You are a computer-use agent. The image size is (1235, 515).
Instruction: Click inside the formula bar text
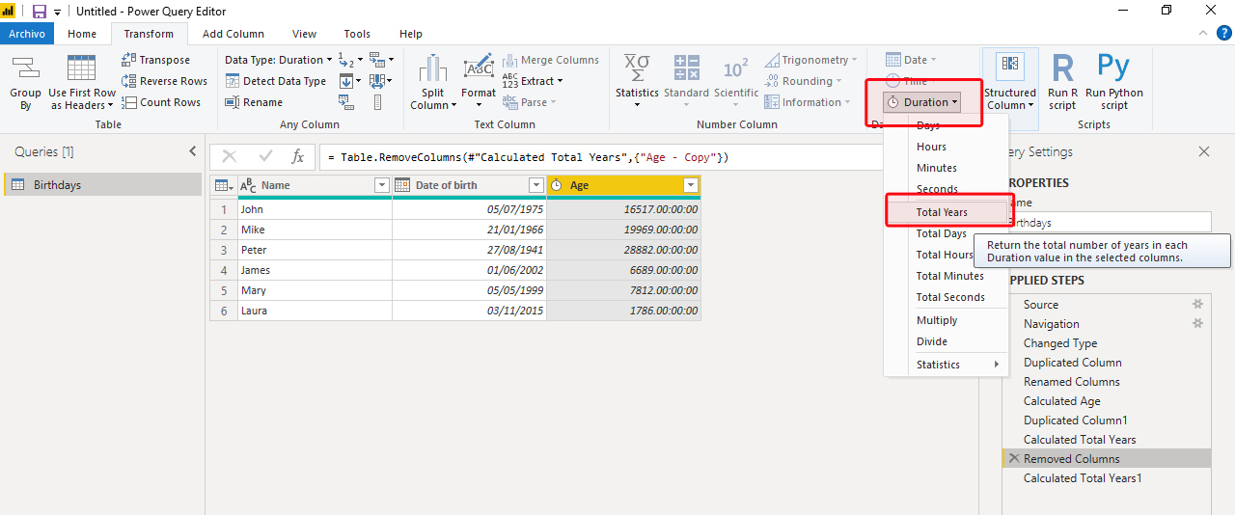click(598, 157)
